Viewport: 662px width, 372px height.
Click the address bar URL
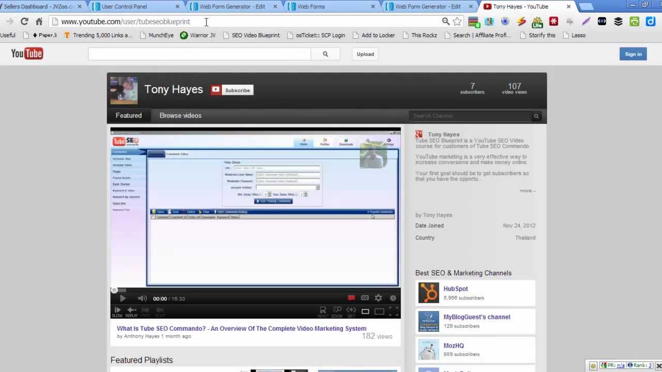[126, 22]
